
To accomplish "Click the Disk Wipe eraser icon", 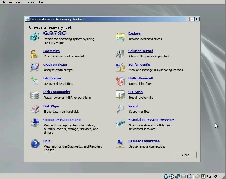I will point(35,109).
